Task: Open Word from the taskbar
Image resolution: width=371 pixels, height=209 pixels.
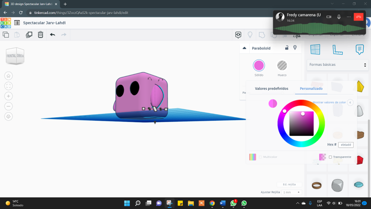Action: click(x=223, y=203)
